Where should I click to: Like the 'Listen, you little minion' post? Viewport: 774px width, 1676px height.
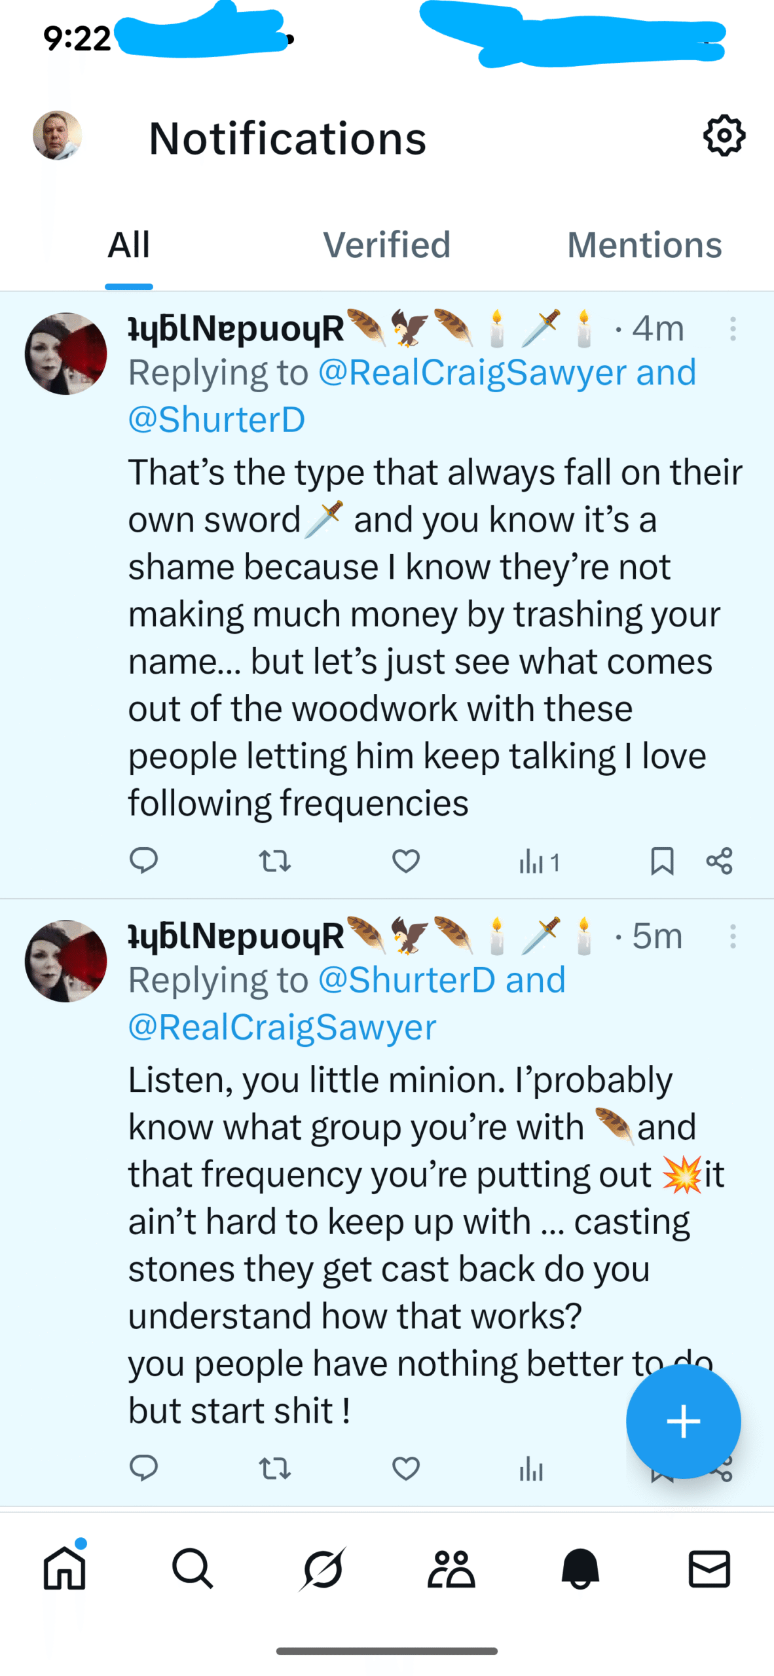(x=406, y=1468)
